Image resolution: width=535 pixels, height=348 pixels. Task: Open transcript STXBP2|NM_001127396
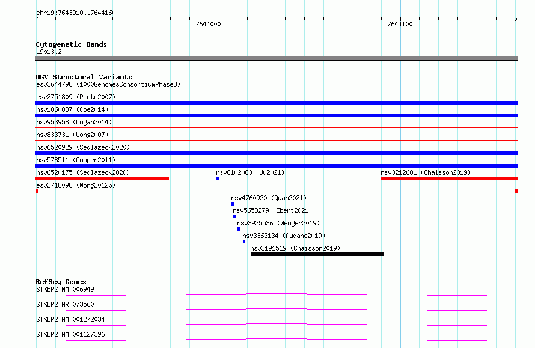(70, 334)
